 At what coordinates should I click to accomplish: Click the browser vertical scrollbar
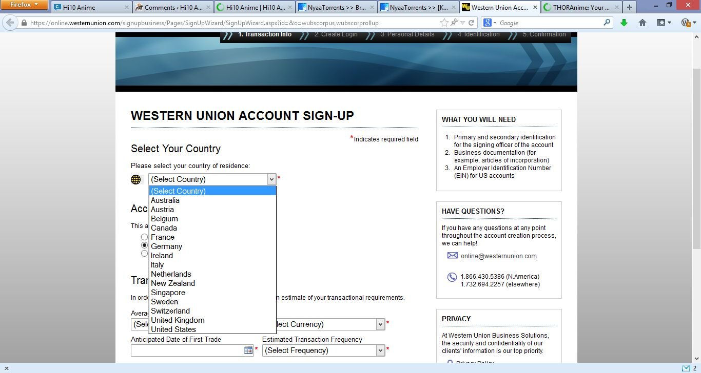pos(696,154)
